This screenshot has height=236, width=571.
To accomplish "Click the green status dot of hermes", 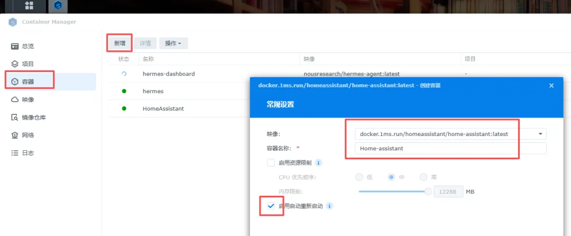I will click(x=124, y=91).
